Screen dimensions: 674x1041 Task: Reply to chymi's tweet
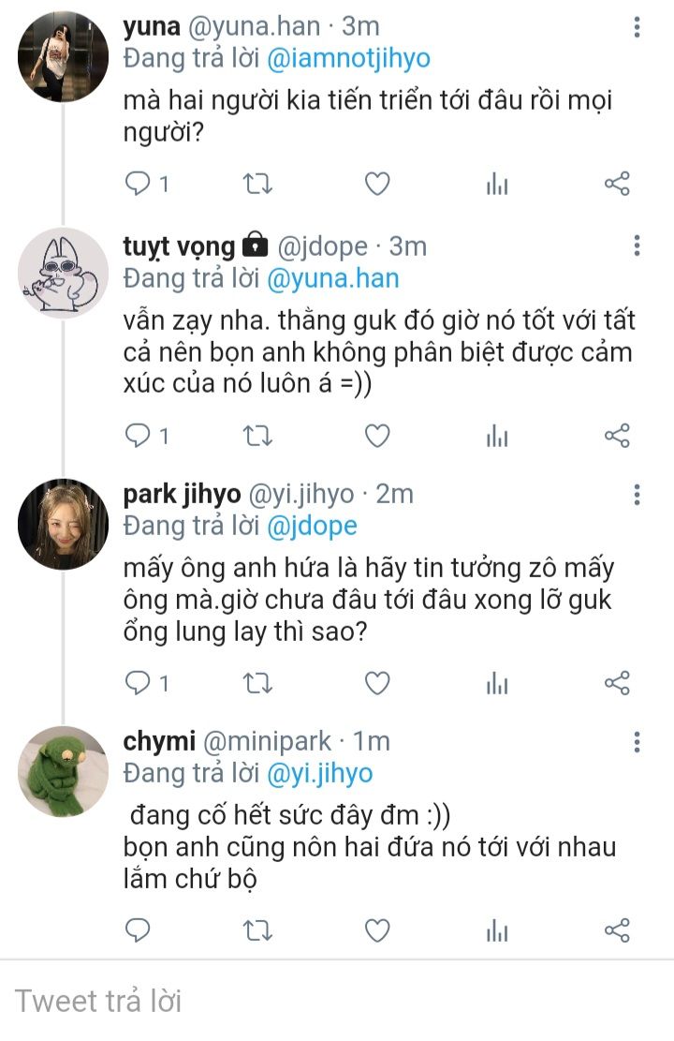pyautogui.click(x=139, y=930)
